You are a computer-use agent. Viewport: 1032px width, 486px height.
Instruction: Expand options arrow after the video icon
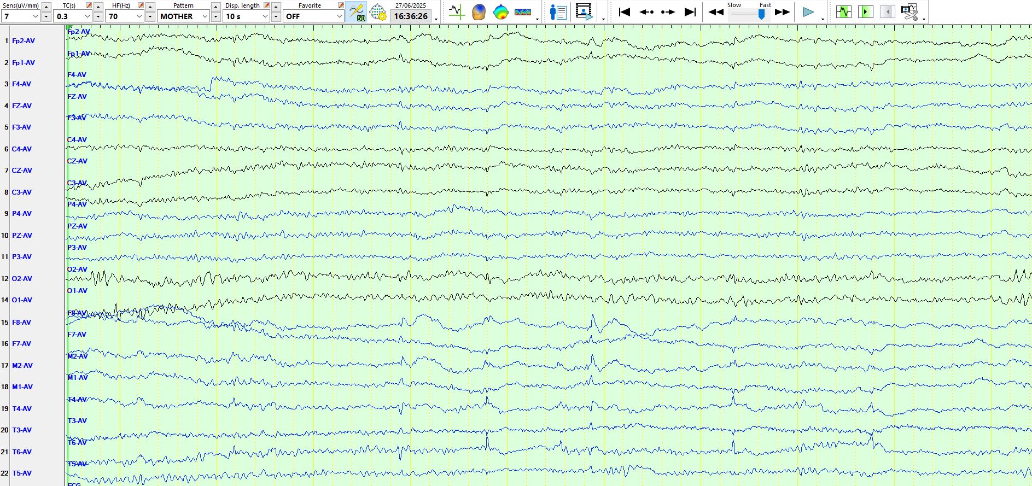(603, 20)
